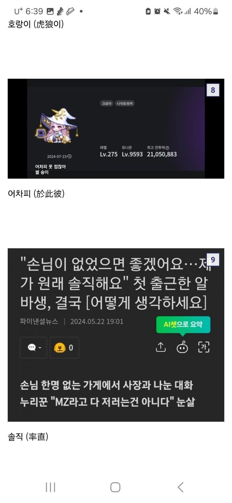
Task: Open the recent apps navigation button
Action: click(50, 487)
